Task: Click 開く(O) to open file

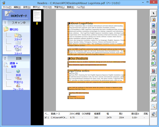Action: pos(14,29)
